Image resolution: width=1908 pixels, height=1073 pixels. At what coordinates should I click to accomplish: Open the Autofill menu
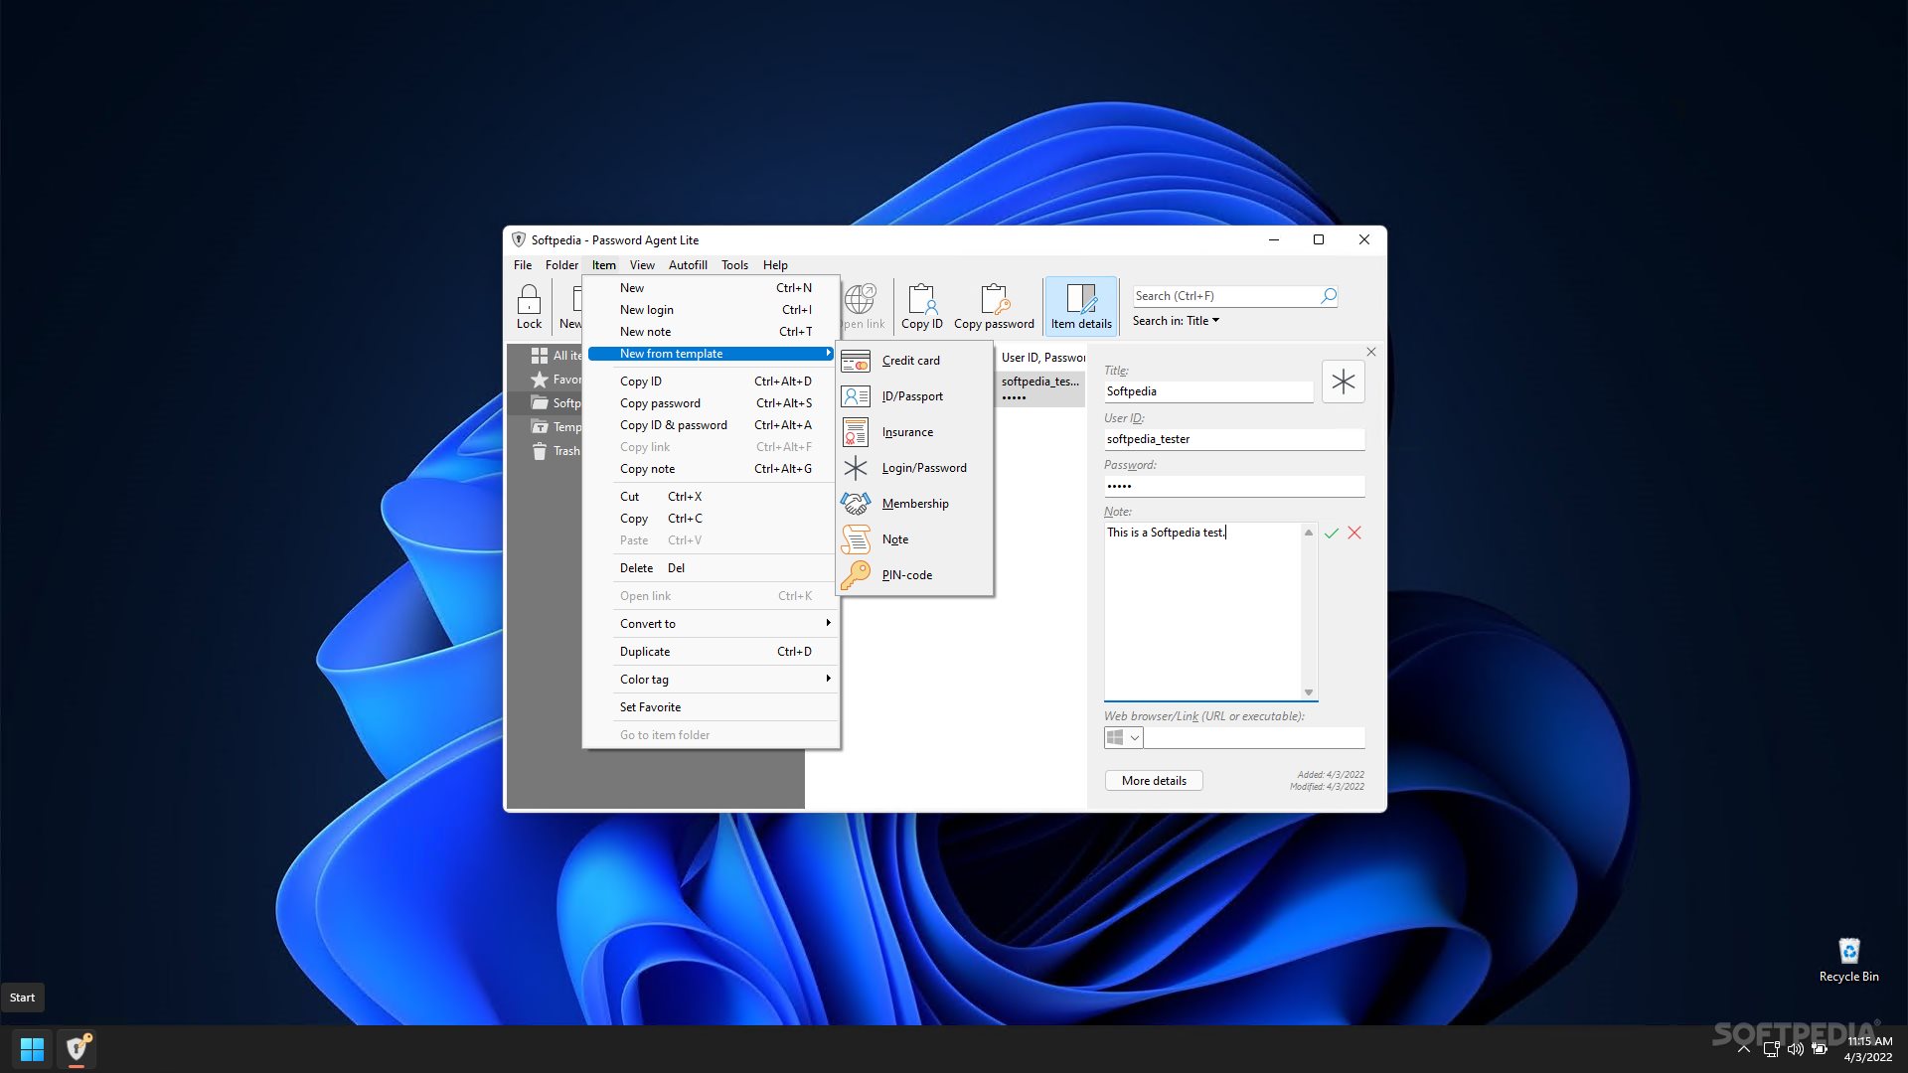[x=688, y=265]
